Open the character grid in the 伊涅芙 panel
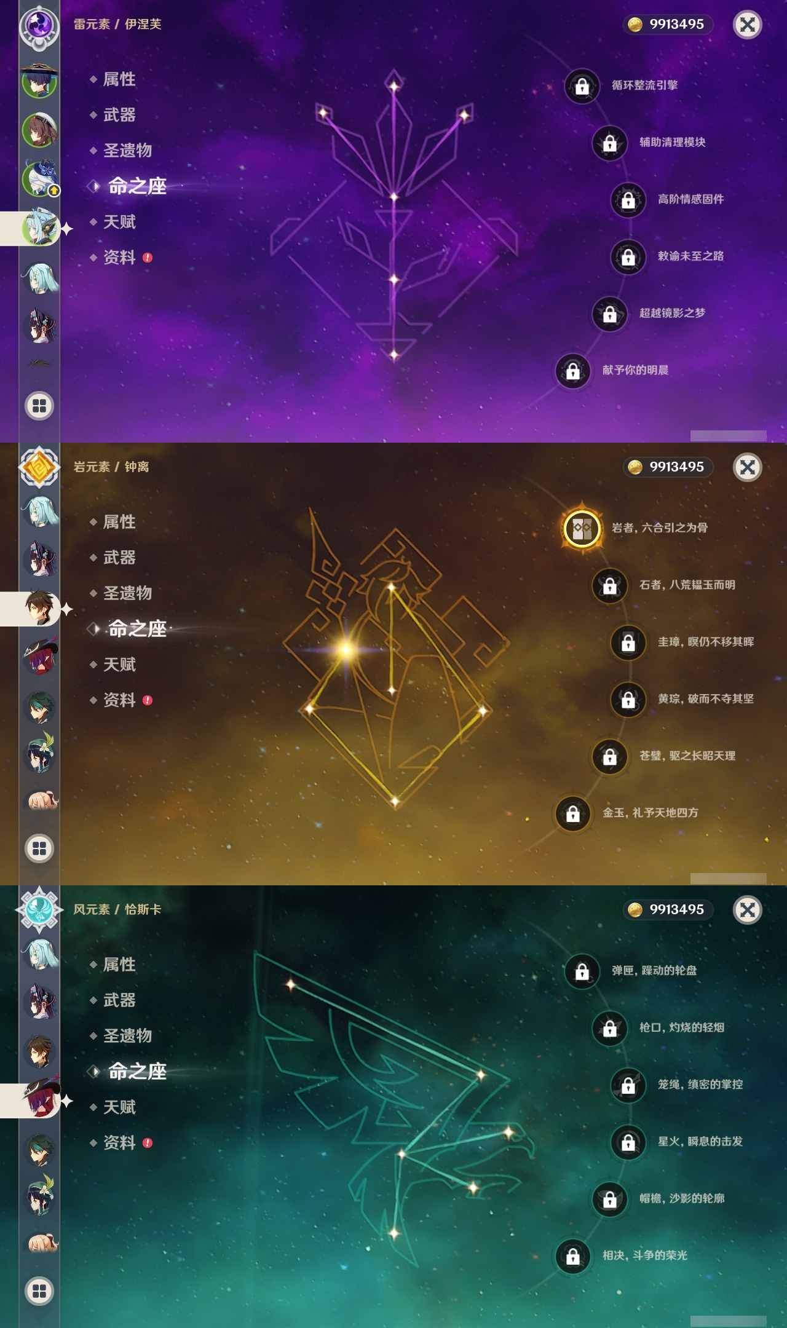Image resolution: width=787 pixels, height=1328 pixels. [39, 406]
